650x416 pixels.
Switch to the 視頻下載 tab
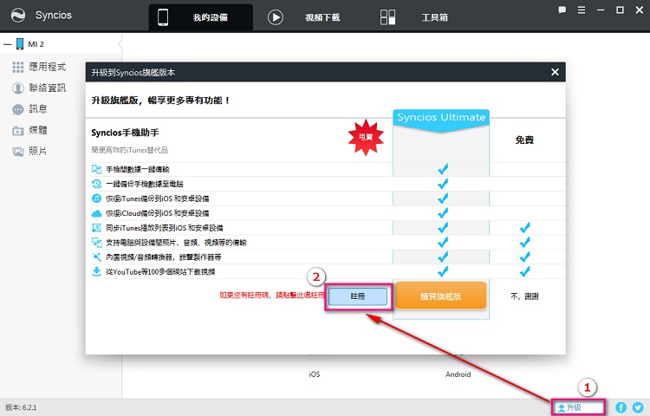point(322,17)
